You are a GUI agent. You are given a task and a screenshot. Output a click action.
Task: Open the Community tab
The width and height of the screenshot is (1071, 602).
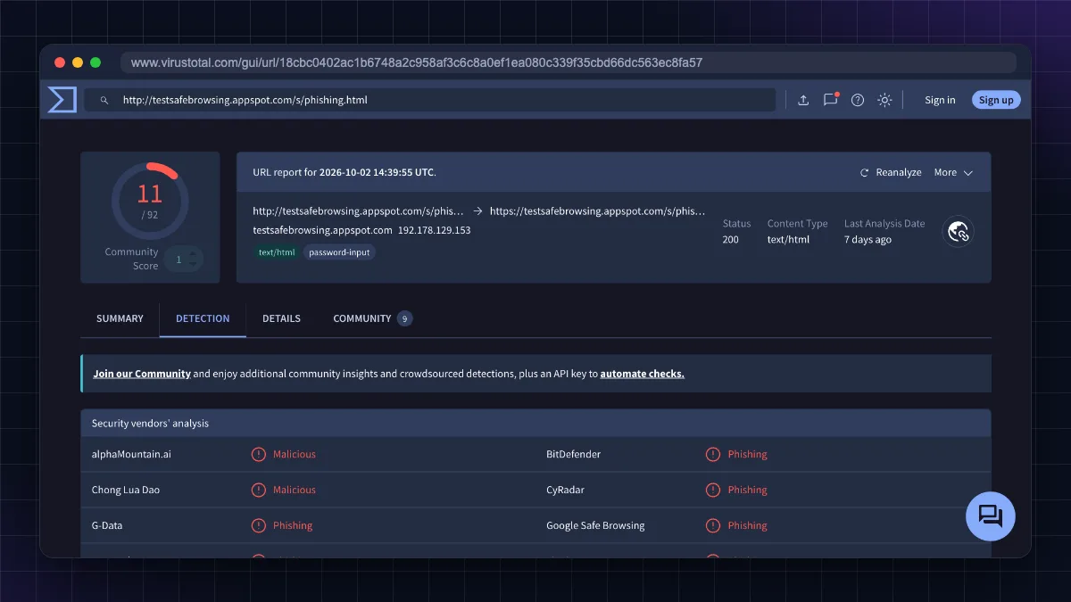372,318
